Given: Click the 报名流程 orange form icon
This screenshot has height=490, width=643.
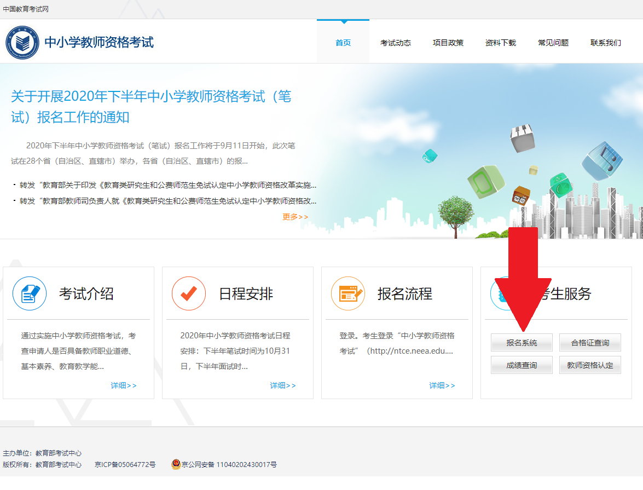Looking at the screenshot, I should coord(348,293).
